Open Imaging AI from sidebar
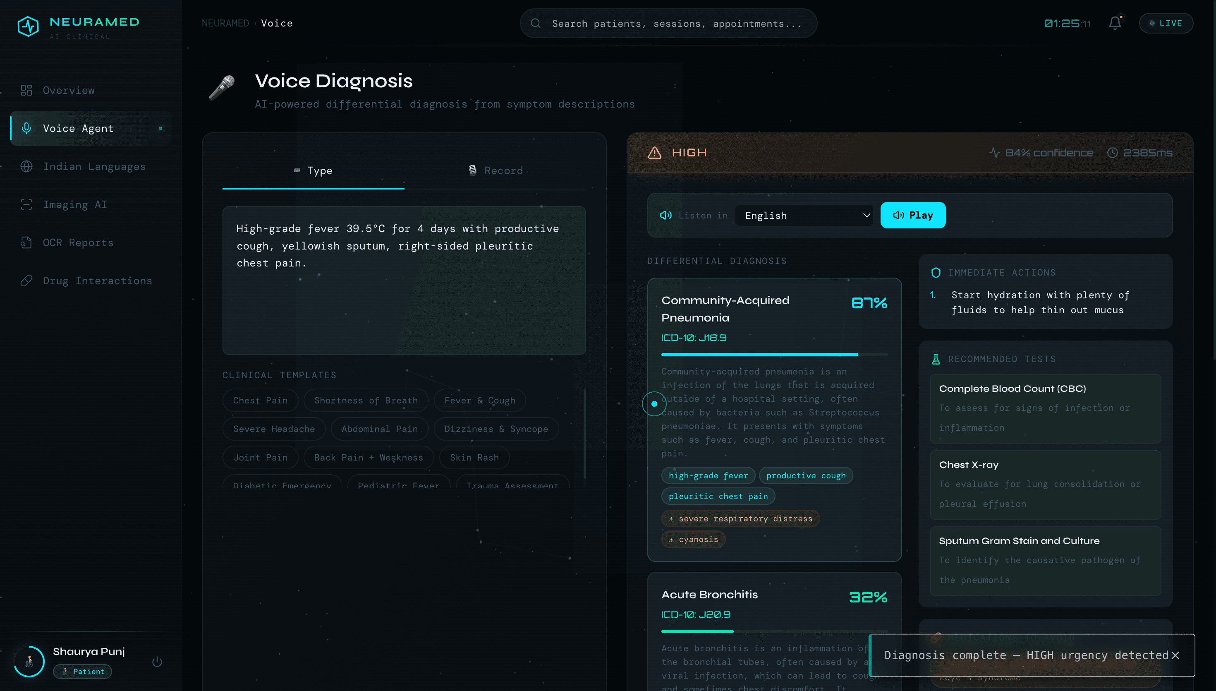Viewport: 1216px width, 691px height. (x=74, y=204)
